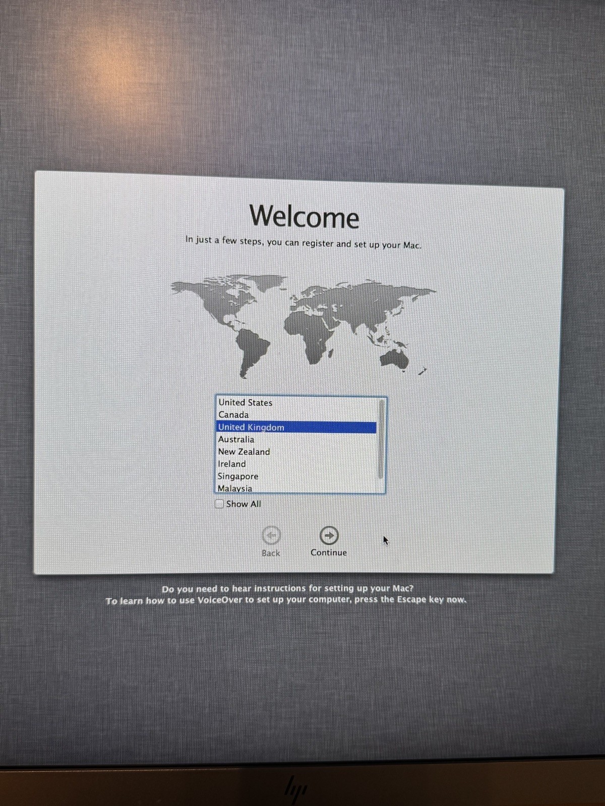This screenshot has height=806, width=605.
Task: Click the Continue arrow icon
Action: pyautogui.click(x=329, y=535)
